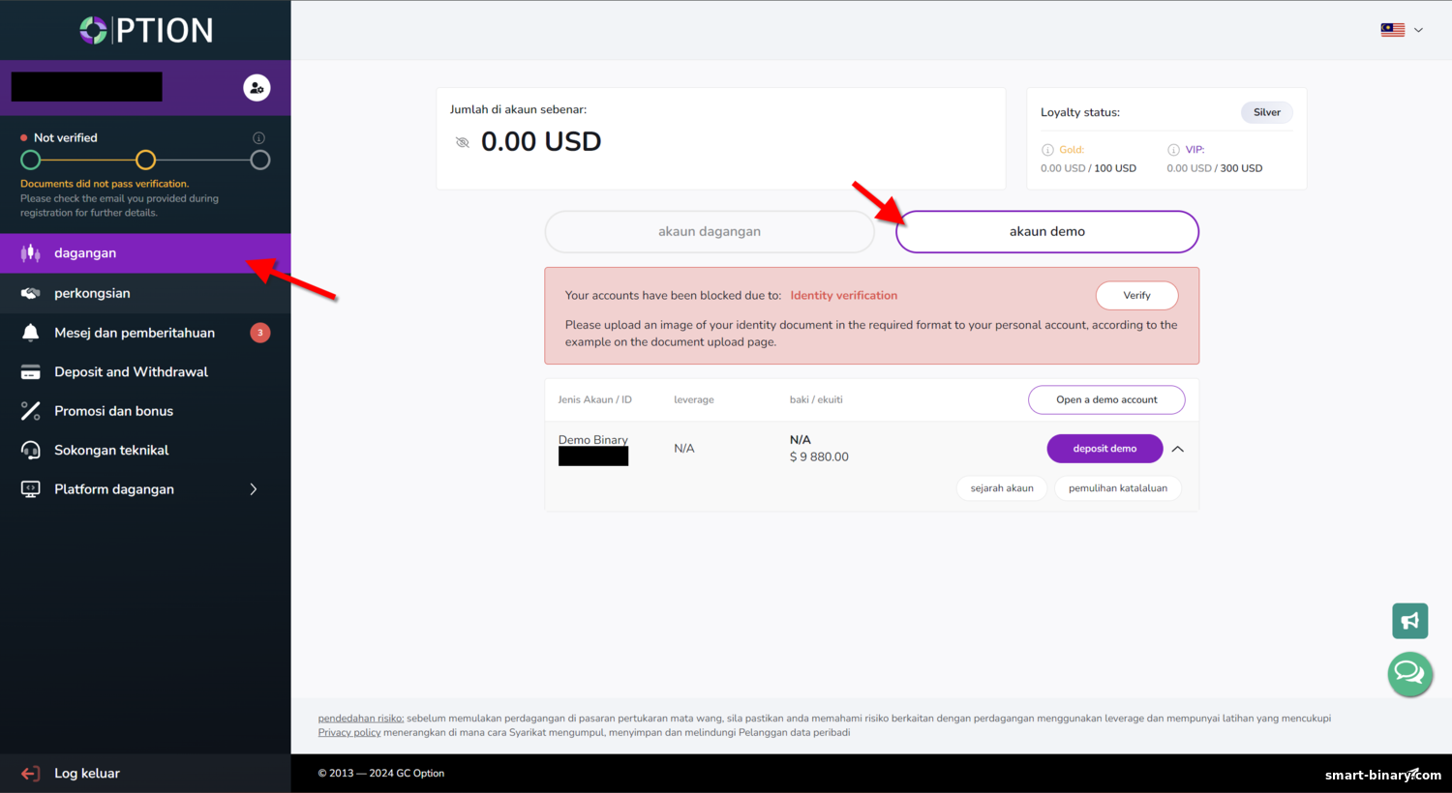Select the middle verification step circle

145,160
